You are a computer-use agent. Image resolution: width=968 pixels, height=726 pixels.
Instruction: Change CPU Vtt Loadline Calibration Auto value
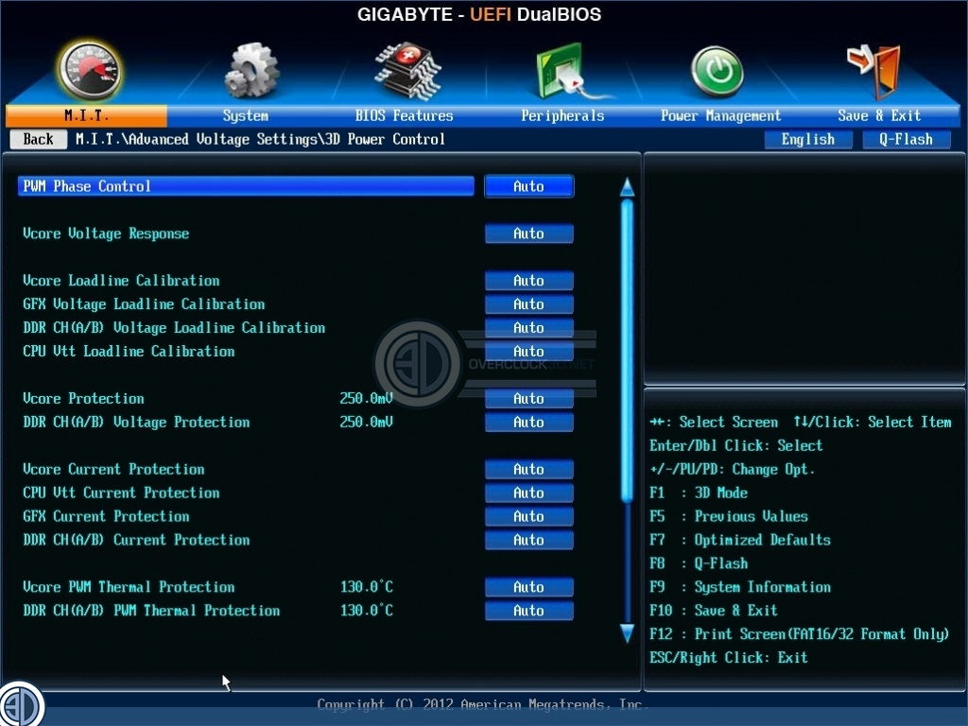click(529, 352)
